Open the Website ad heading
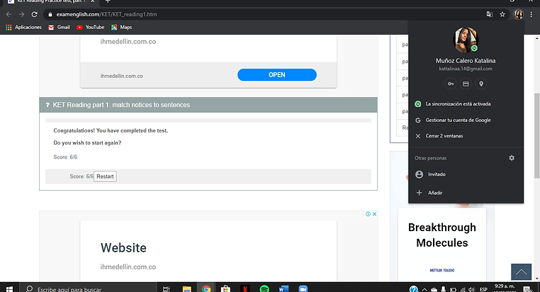The width and height of the screenshot is (540, 292). click(x=123, y=248)
